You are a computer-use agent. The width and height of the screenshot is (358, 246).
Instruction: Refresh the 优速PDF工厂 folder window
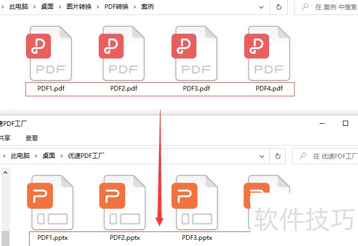[277, 156]
